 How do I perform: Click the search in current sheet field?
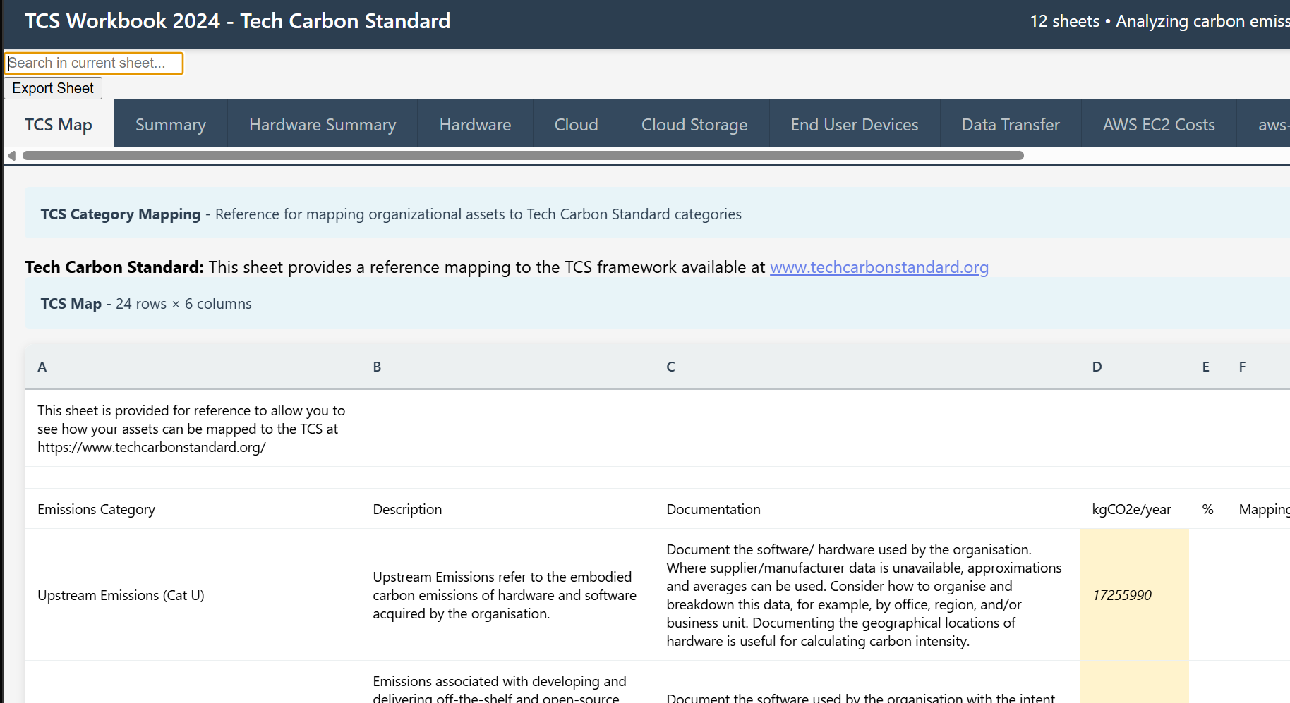(x=94, y=63)
